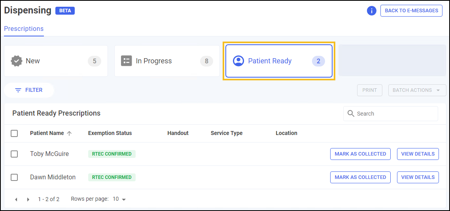
Task: Switch to the Prescriptions tab
Action: pos(24,29)
